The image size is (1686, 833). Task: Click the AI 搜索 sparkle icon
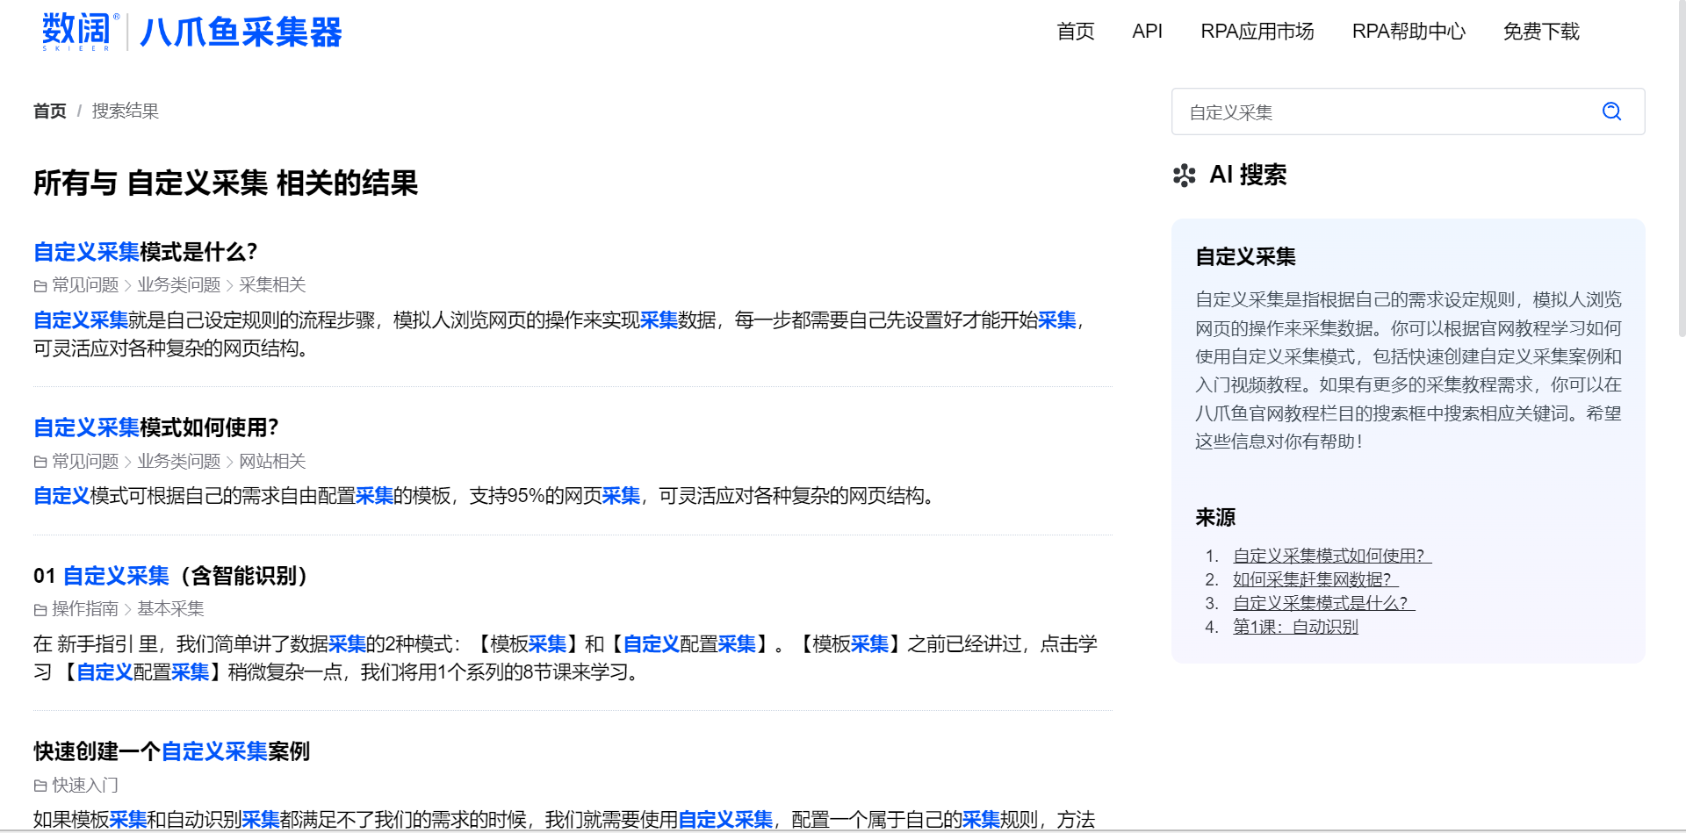tap(1184, 176)
